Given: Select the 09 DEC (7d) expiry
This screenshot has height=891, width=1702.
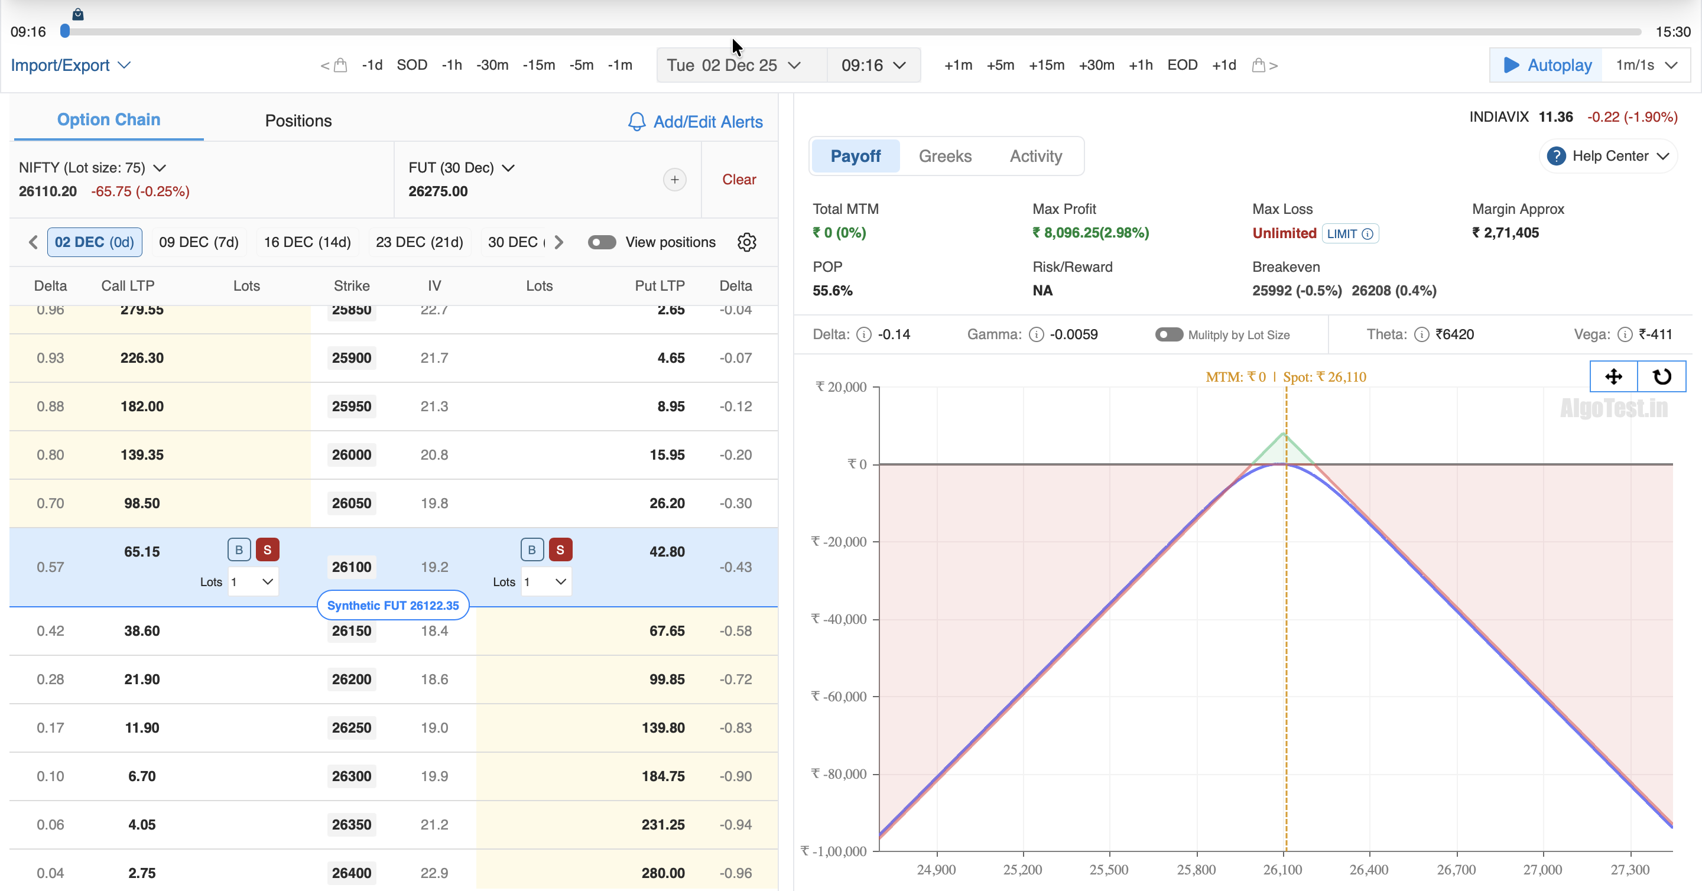Looking at the screenshot, I should click(x=198, y=242).
